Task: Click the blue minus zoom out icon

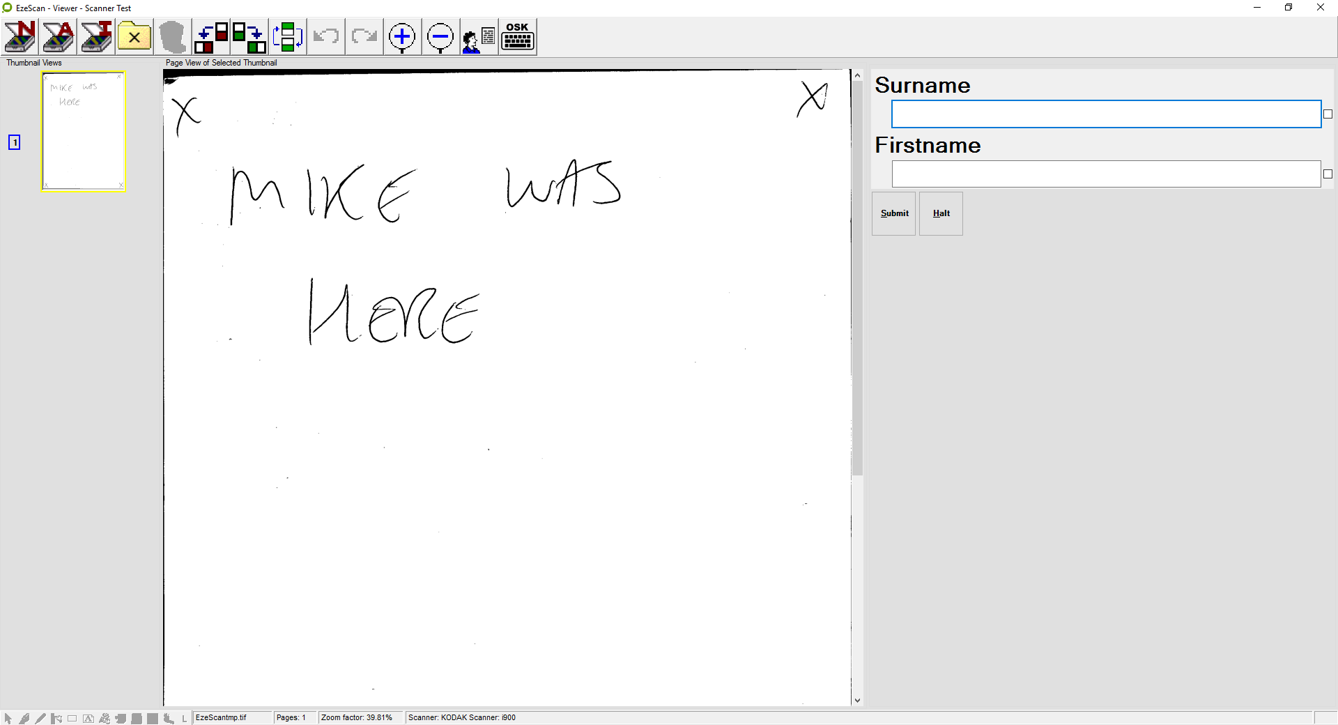Action: [x=440, y=37]
